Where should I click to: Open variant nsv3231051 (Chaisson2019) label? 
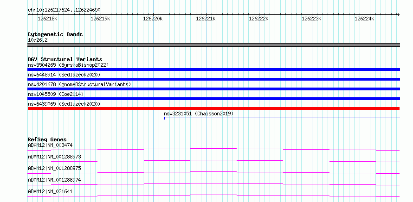pyautogui.click(x=199, y=114)
